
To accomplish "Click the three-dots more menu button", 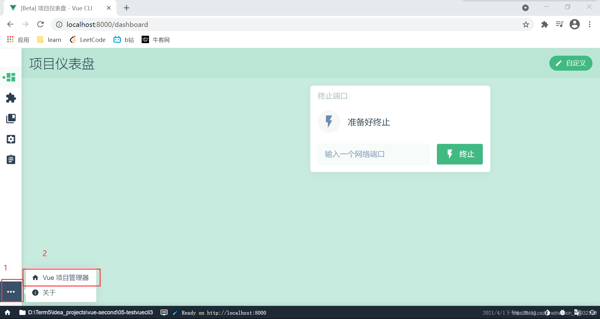I will pyautogui.click(x=11, y=292).
